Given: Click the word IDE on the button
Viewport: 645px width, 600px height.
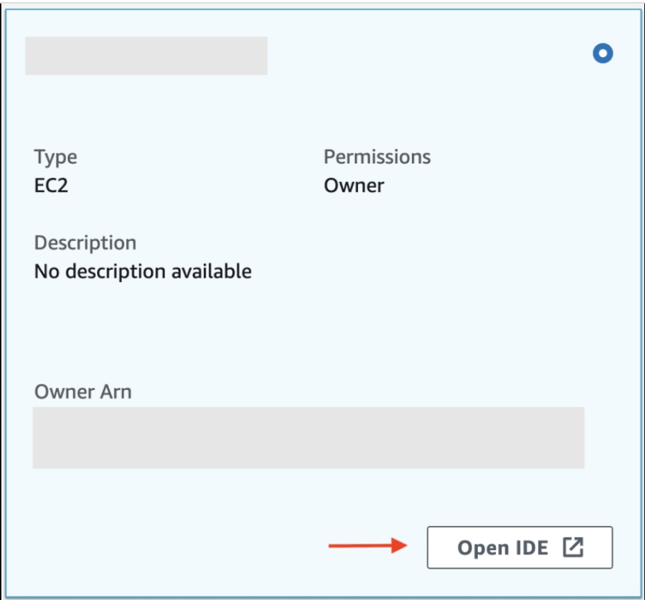Looking at the screenshot, I should click(x=531, y=548).
